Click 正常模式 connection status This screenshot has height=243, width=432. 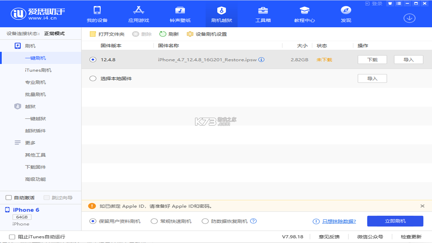tap(54, 34)
